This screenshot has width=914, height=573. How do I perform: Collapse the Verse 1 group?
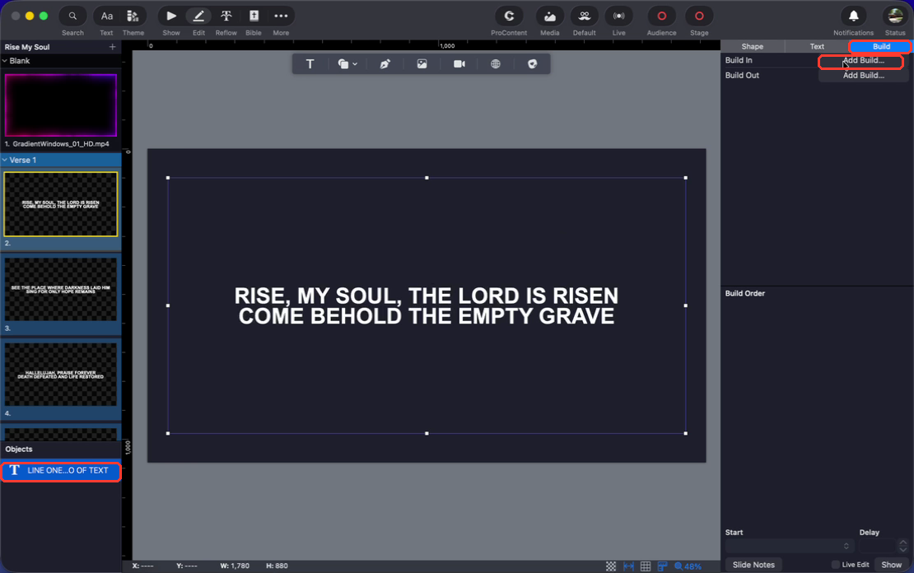tap(5, 160)
